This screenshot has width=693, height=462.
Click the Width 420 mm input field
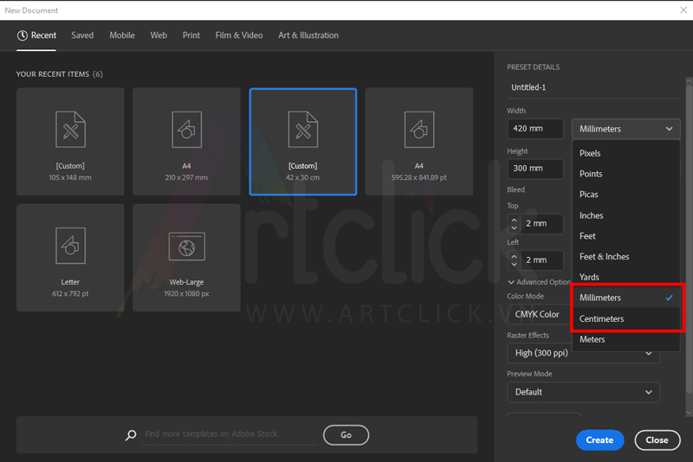(535, 129)
